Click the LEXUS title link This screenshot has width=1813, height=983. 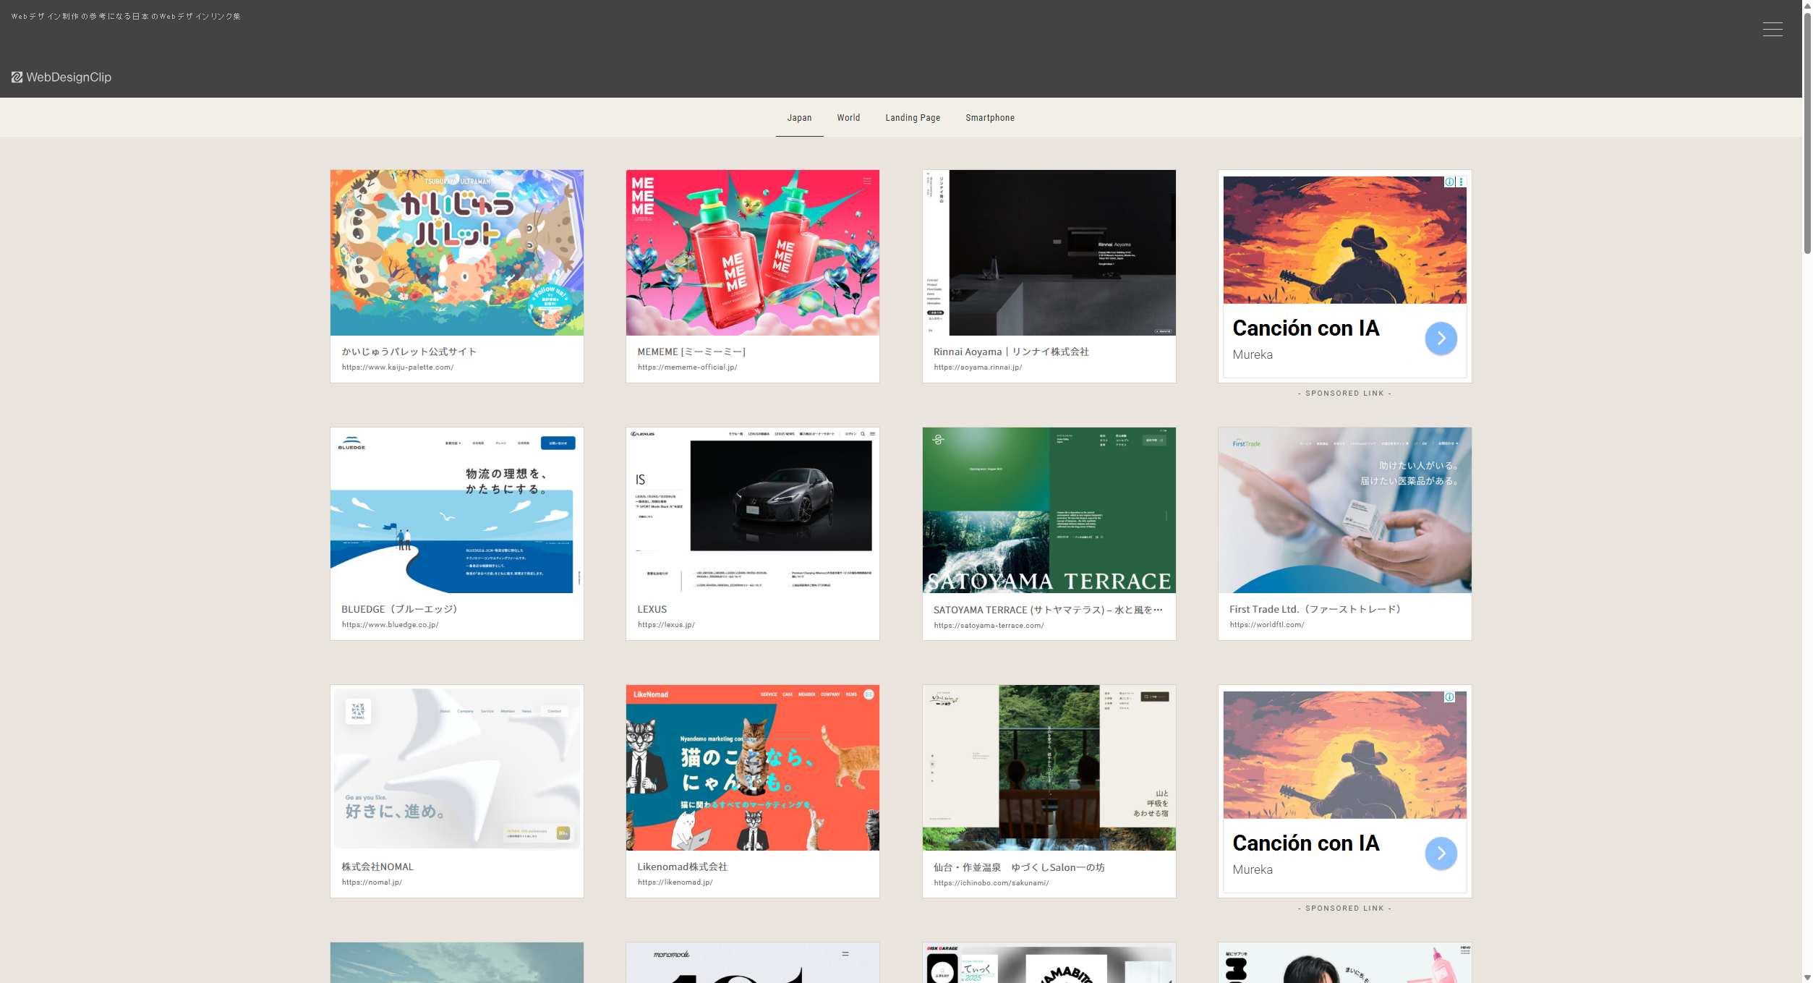[652, 609]
